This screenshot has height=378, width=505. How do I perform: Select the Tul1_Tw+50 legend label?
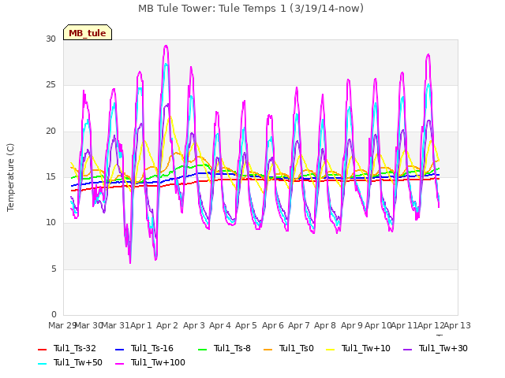point(78,362)
